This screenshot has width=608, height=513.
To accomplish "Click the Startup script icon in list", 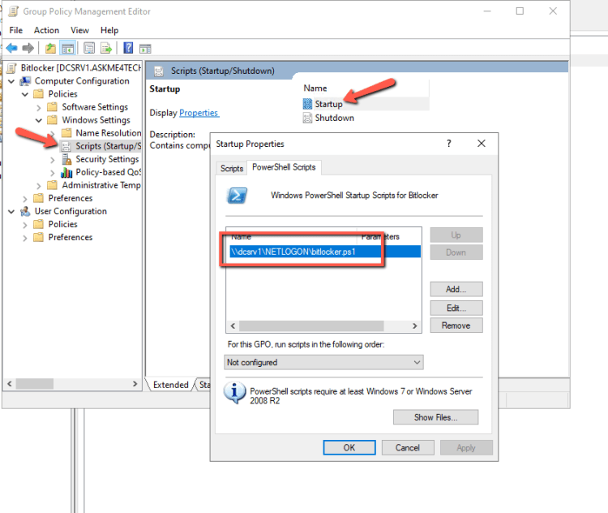I will 307,104.
